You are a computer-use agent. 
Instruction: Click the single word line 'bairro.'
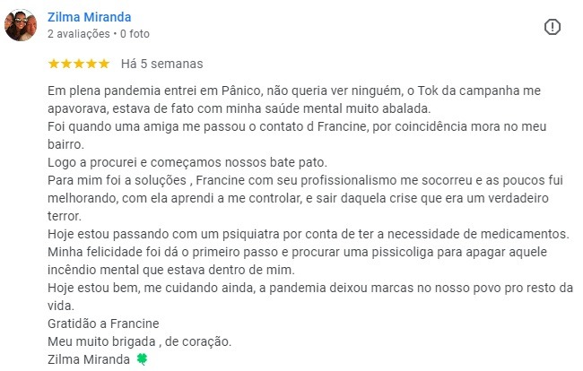click(65, 144)
